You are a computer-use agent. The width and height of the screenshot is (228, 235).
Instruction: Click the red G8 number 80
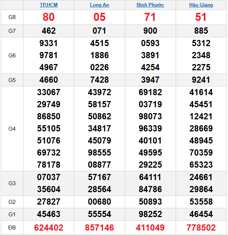tap(49, 17)
